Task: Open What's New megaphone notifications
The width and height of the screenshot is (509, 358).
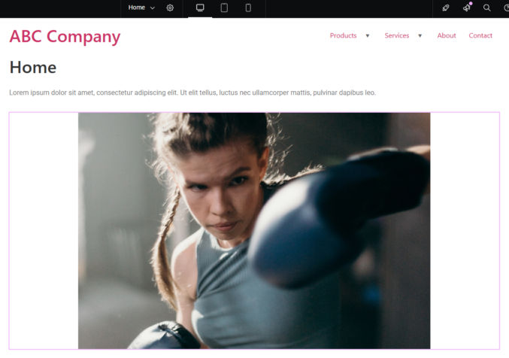Action: (467, 8)
